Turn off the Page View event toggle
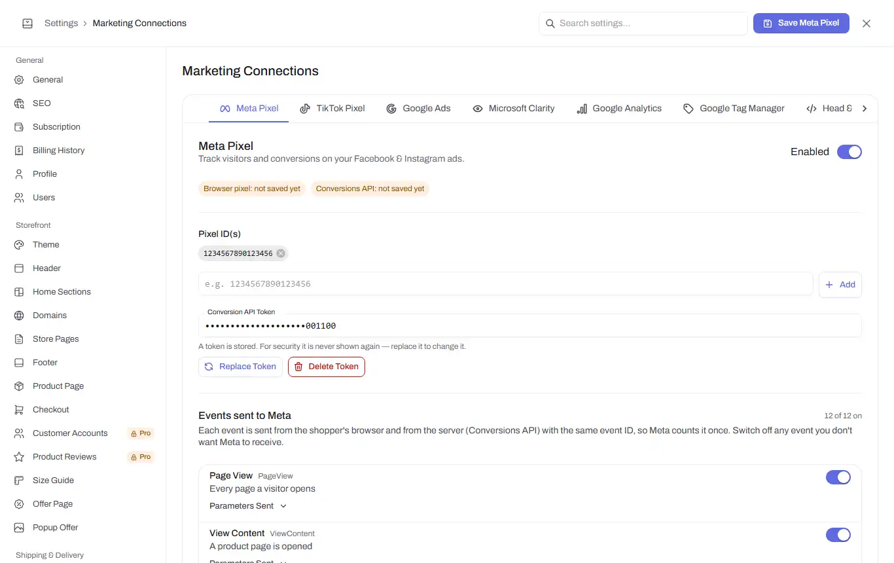This screenshot has width=894, height=563. 838,477
